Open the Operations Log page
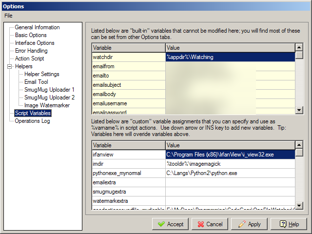312x234 pixels. point(32,121)
